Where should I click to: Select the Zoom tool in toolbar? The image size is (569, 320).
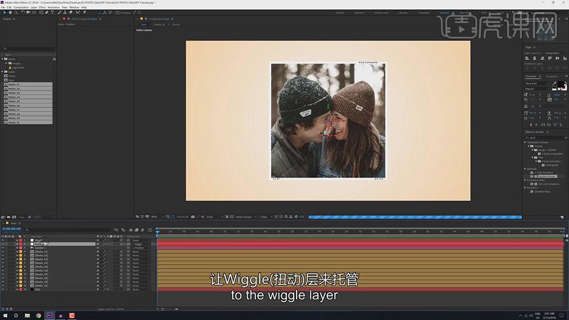pos(16,12)
